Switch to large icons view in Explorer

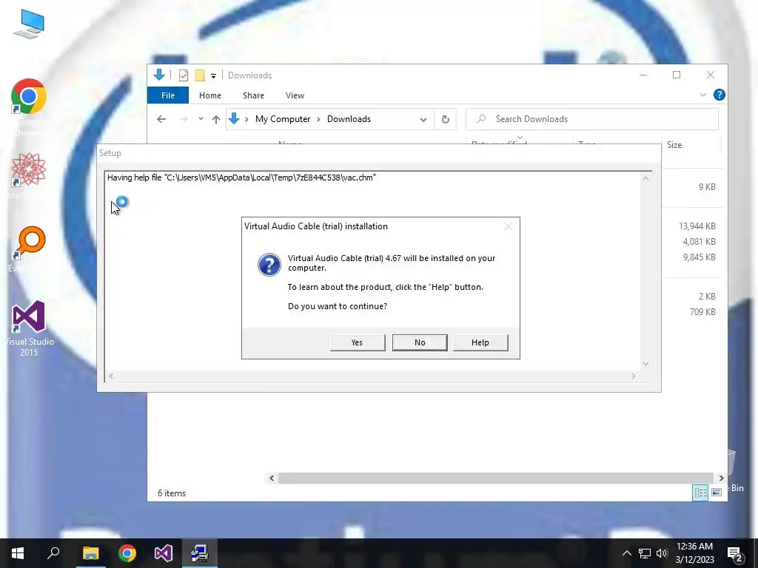coord(717,492)
